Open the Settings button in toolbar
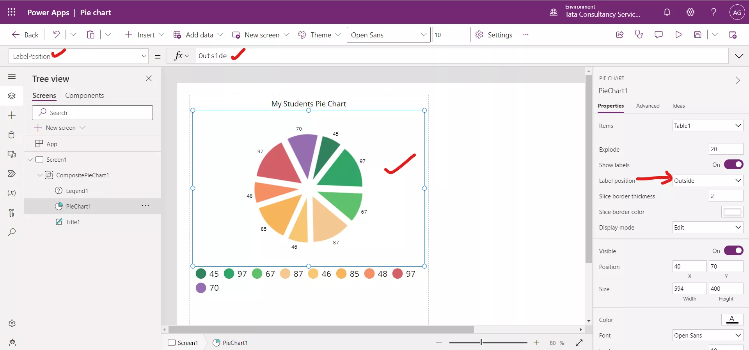This screenshot has height=350, width=749. pyautogui.click(x=494, y=35)
